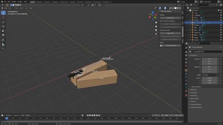The width and height of the screenshot is (223, 125).
Task: Click outliner filter funnel icon
Action: [217, 5]
